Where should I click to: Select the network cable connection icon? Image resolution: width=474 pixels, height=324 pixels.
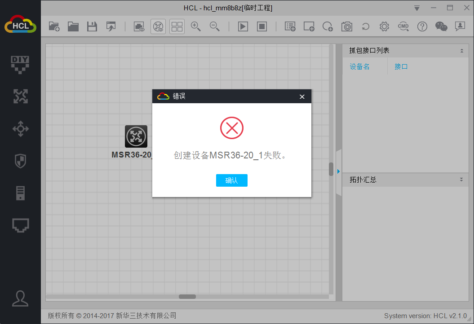[20, 225]
